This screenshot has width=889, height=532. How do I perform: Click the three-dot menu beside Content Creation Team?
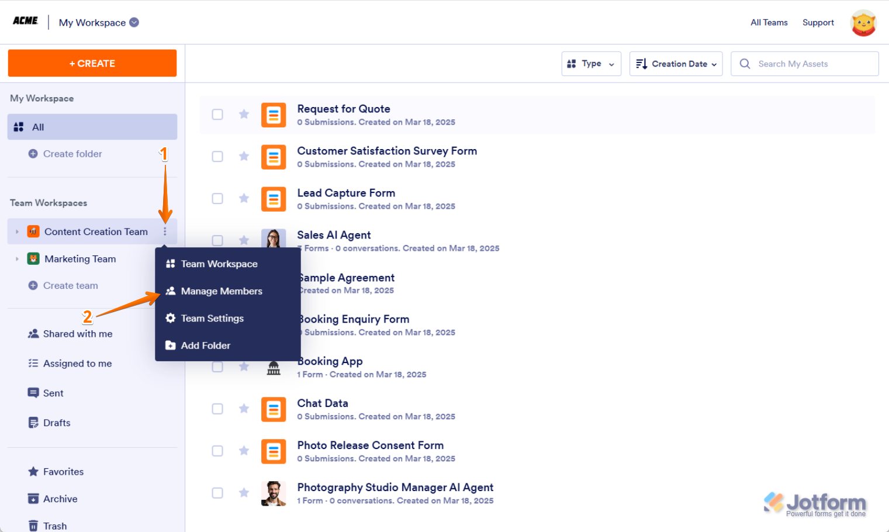pos(165,232)
